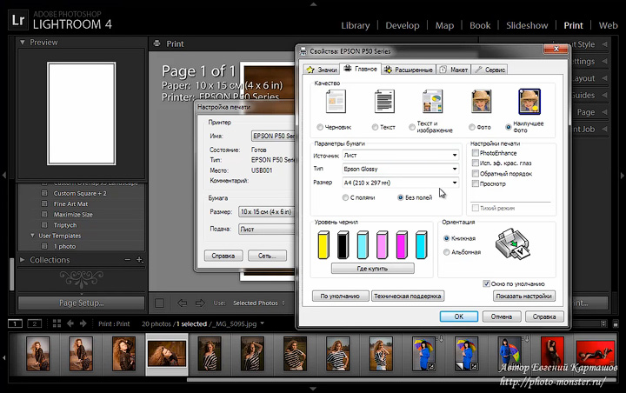Hide top module bar arrow
The width and height of the screenshot is (626, 393).
(x=313, y=4)
